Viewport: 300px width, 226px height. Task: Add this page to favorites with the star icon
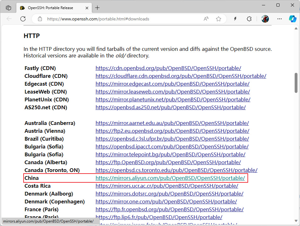219,19
